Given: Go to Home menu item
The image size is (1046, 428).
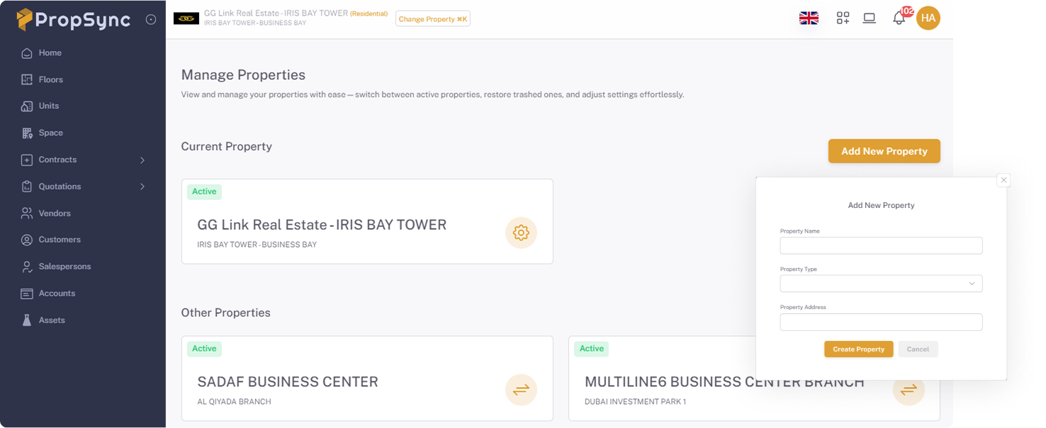Looking at the screenshot, I should point(50,53).
